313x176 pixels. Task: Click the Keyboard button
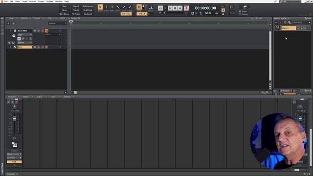(x=88, y=14)
